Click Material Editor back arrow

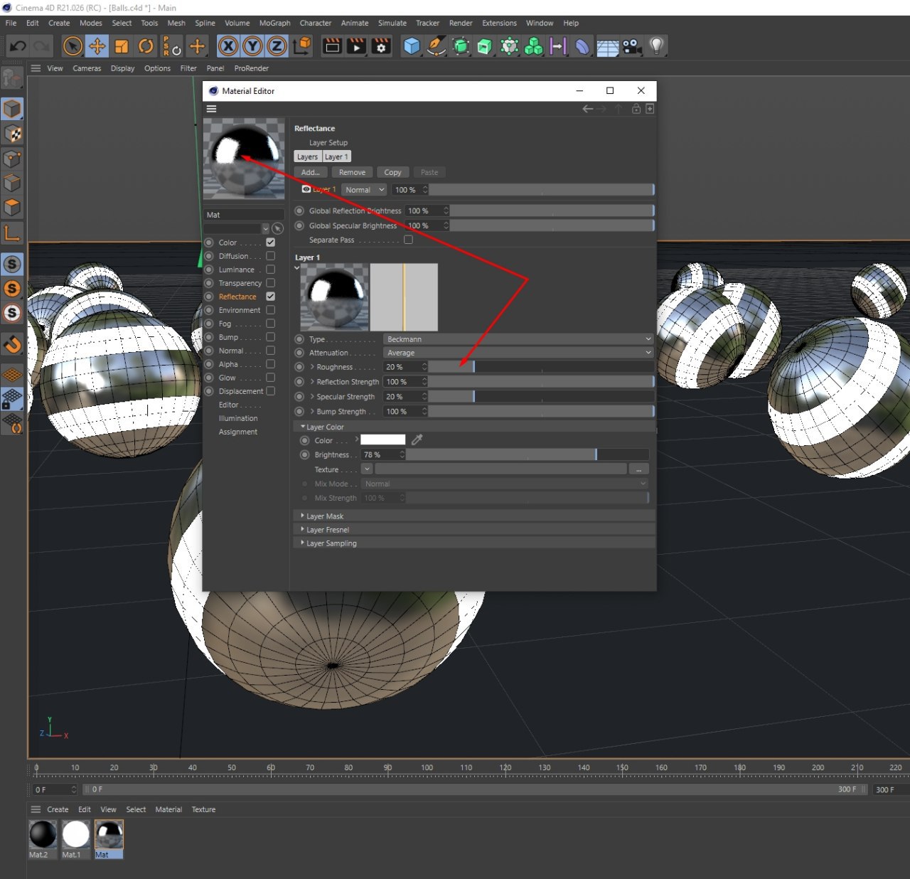click(x=587, y=109)
